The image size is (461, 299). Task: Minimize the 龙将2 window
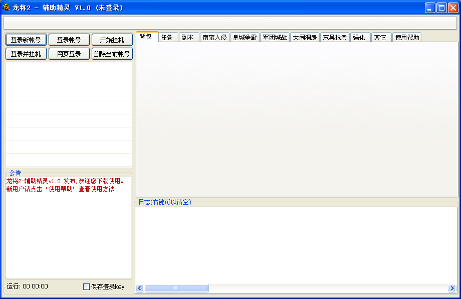[430, 8]
